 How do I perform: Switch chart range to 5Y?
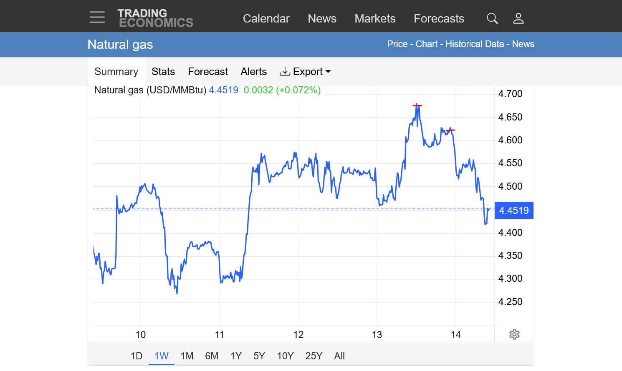259,356
